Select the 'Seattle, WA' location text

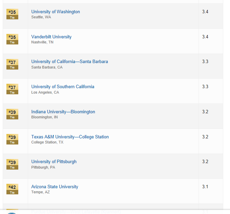pyautogui.click(x=41, y=17)
